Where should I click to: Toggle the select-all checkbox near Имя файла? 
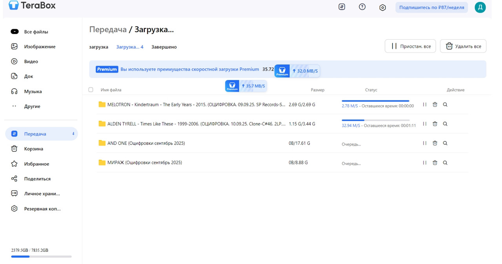point(91,90)
